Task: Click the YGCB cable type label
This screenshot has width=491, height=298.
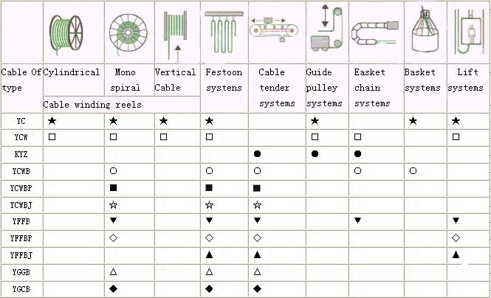Action: [21, 289]
